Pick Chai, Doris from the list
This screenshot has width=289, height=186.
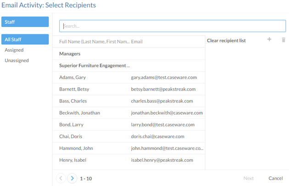71,136
